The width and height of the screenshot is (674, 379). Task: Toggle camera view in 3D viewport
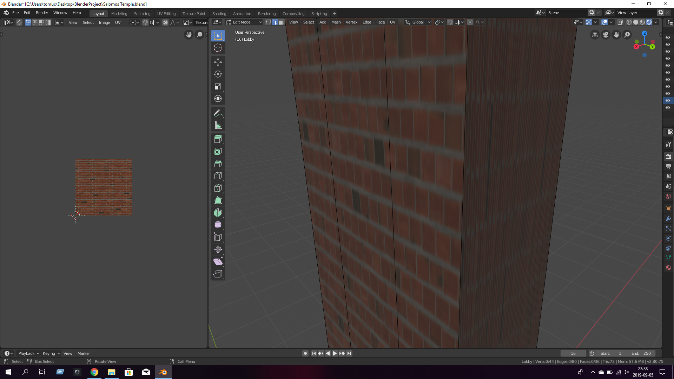[x=606, y=35]
